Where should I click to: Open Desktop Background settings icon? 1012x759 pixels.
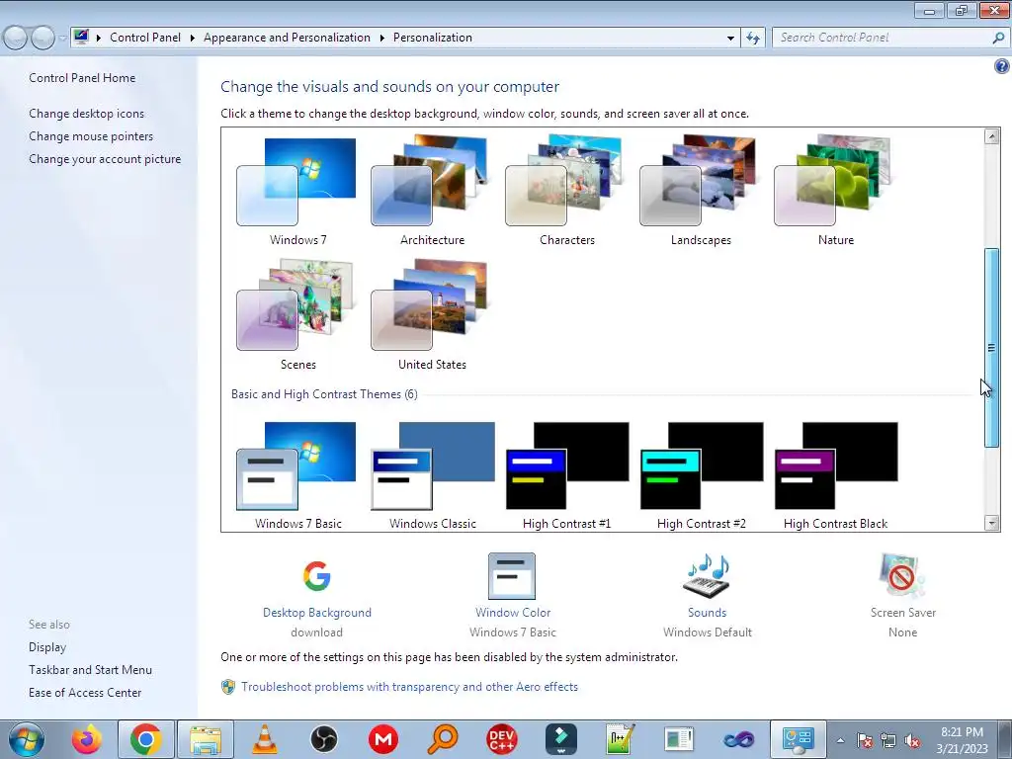(x=317, y=576)
